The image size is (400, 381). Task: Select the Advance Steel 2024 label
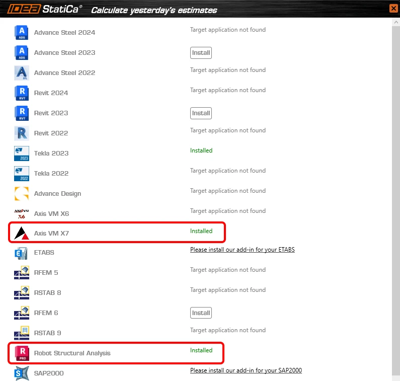(64, 33)
